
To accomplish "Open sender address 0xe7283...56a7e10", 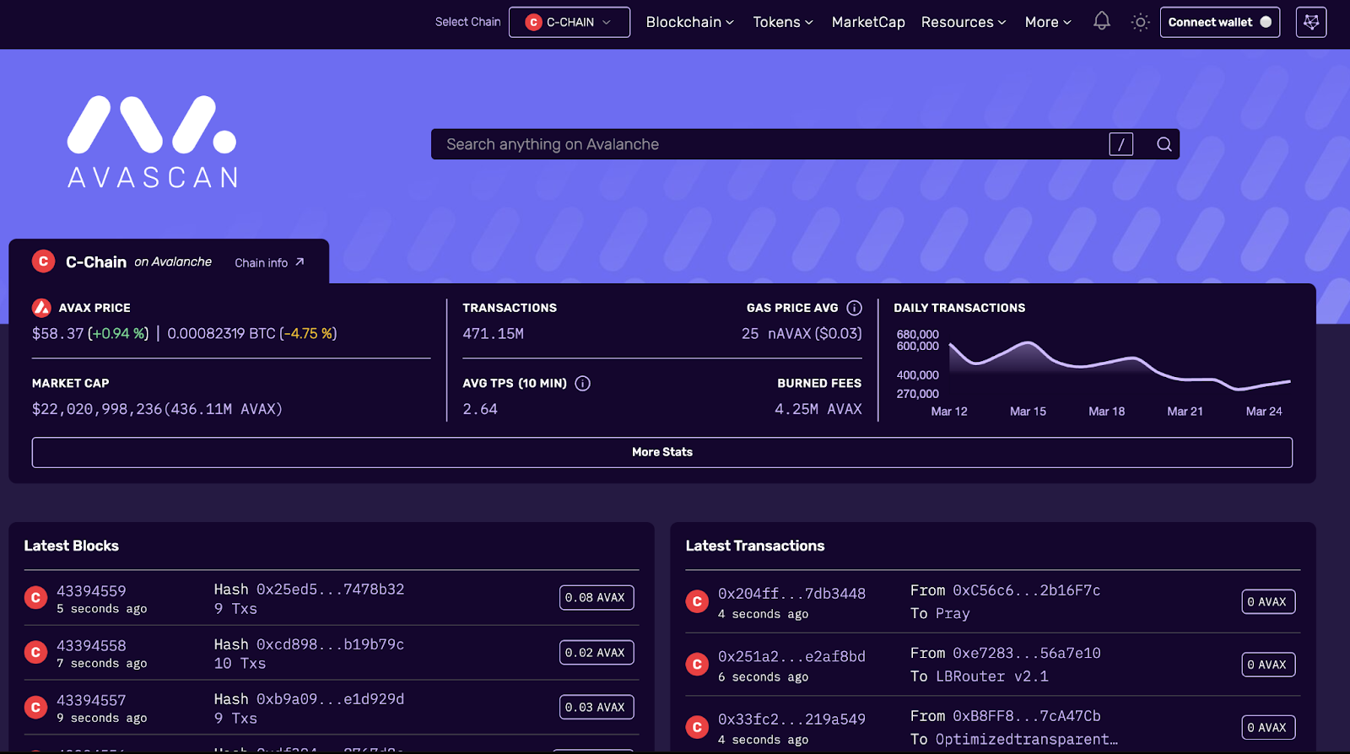I will point(1026,654).
